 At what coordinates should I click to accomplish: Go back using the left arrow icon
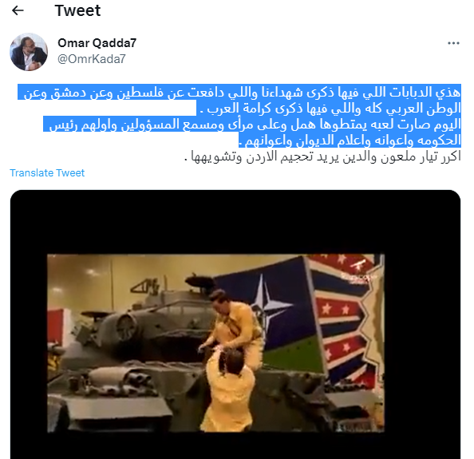[x=18, y=10]
